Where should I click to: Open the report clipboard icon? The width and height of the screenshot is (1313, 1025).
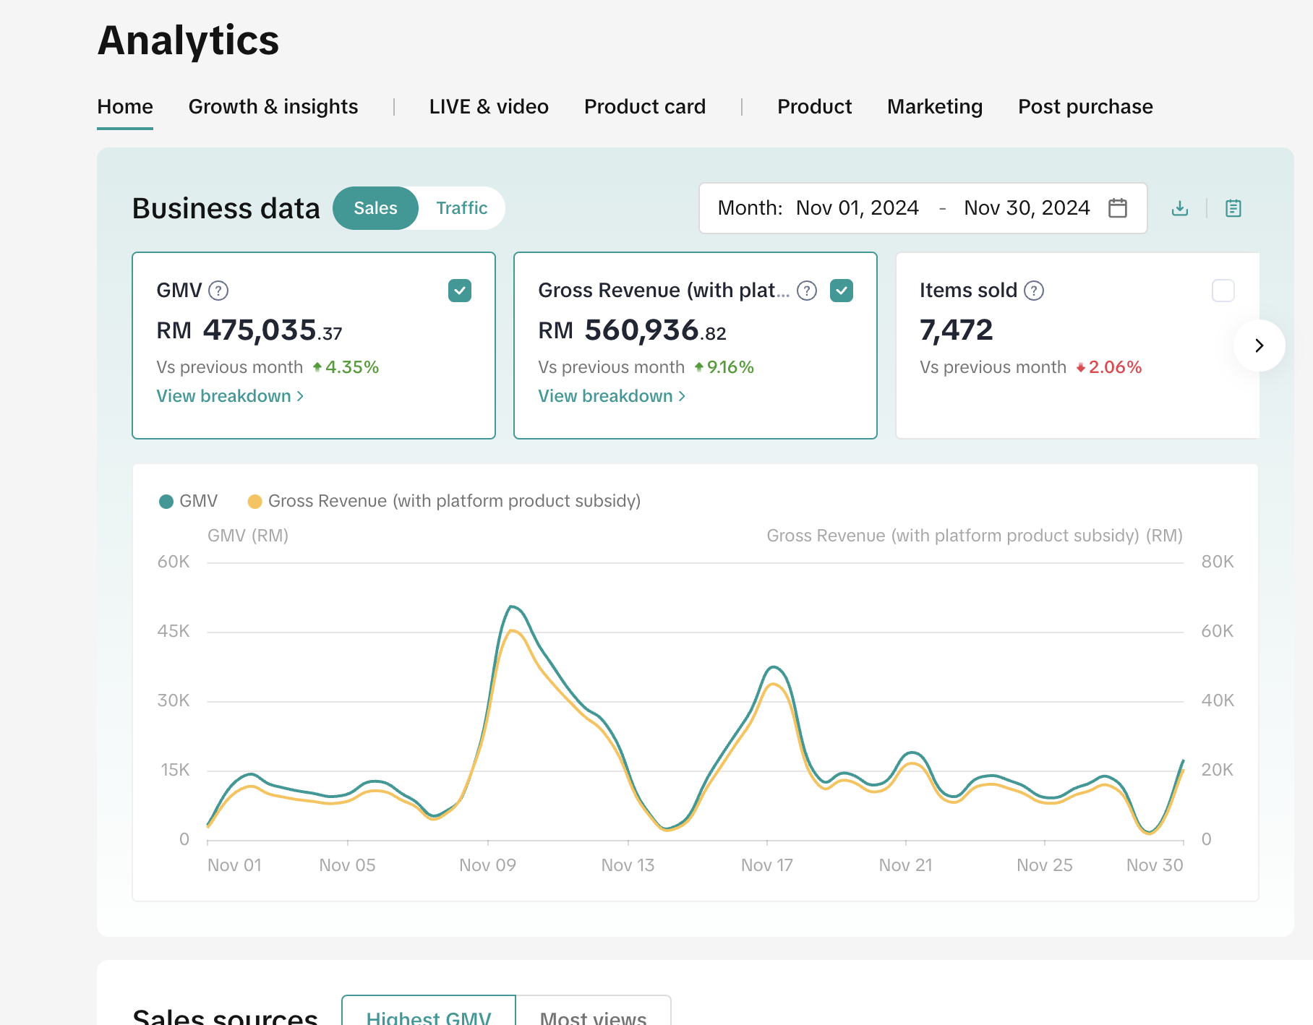(1233, 208)
